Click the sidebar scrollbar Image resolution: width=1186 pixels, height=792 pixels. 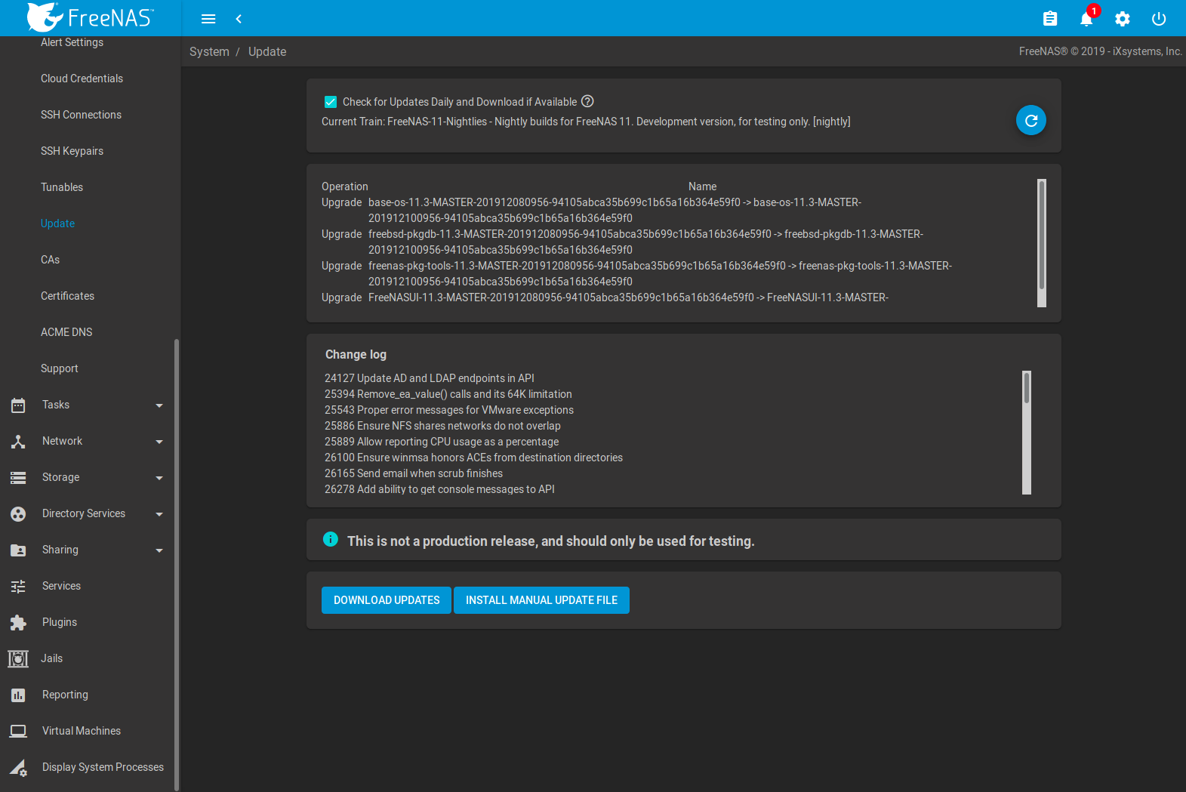pos(177,565)
